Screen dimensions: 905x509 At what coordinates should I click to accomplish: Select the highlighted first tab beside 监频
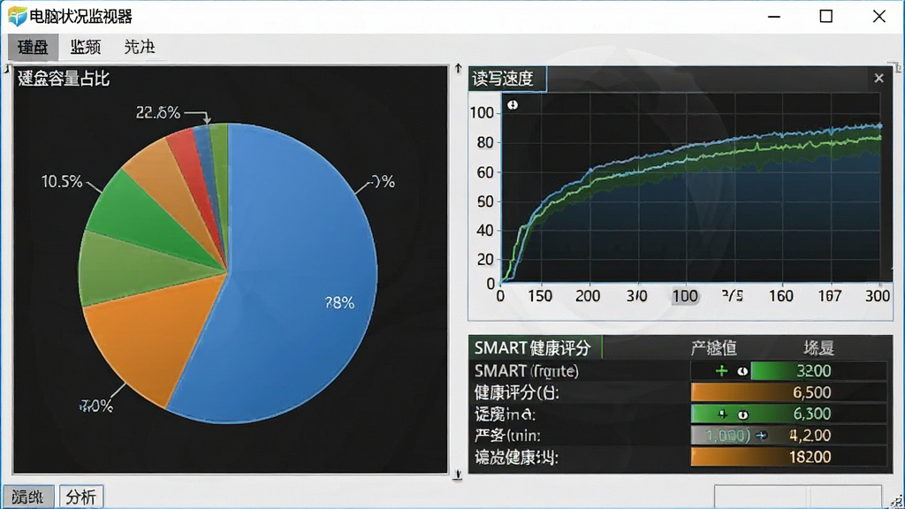tap(33, 47)
